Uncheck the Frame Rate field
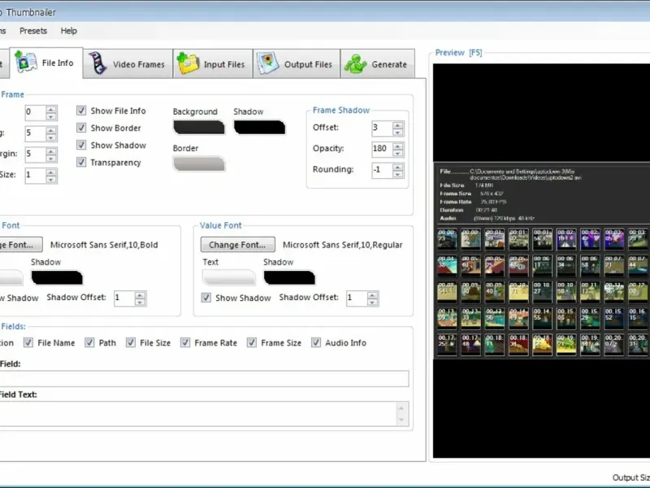The height and width of the screenshot is (488, 650). [185, 342]
